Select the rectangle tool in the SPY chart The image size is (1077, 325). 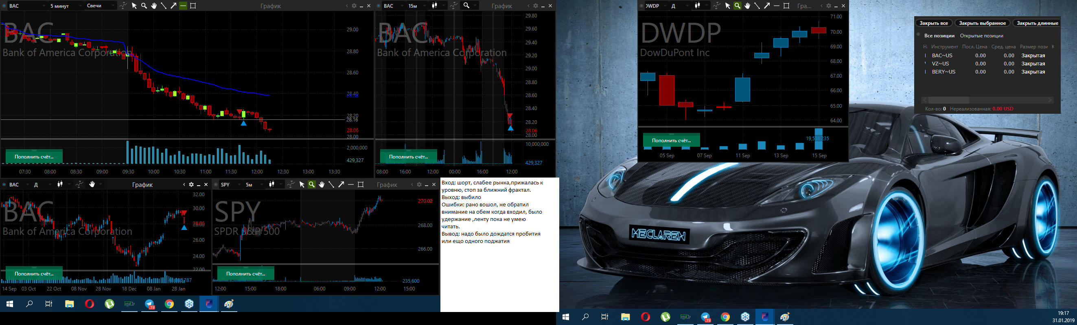[361, 184]
